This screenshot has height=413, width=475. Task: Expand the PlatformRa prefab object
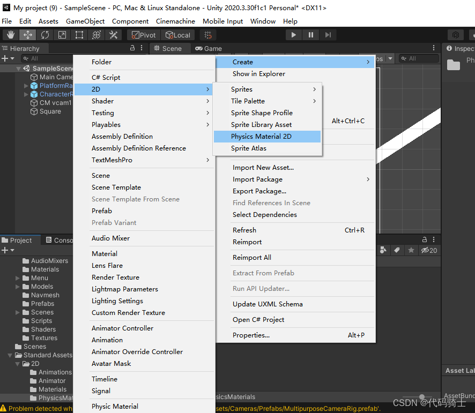click(26, 86)
